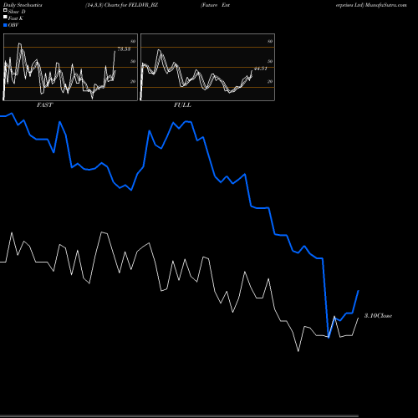Viewport: 418px width, 418px height.
Task: Click the 44.51 value in the FULL chart
Action: 261,69
